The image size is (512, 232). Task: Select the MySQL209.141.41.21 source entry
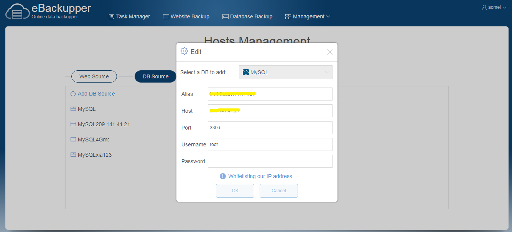(x=104, y=124)
